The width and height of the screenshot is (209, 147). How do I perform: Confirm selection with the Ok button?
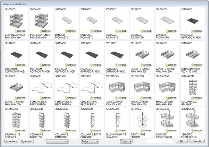tap(182, 141)
